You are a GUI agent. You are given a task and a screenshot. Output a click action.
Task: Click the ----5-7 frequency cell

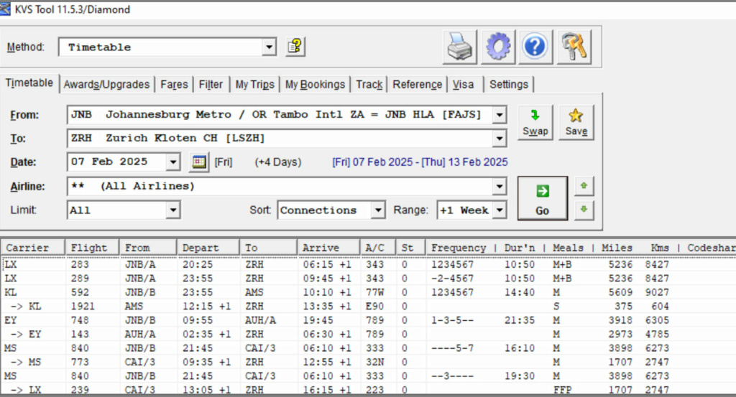[x=453, y=347]
